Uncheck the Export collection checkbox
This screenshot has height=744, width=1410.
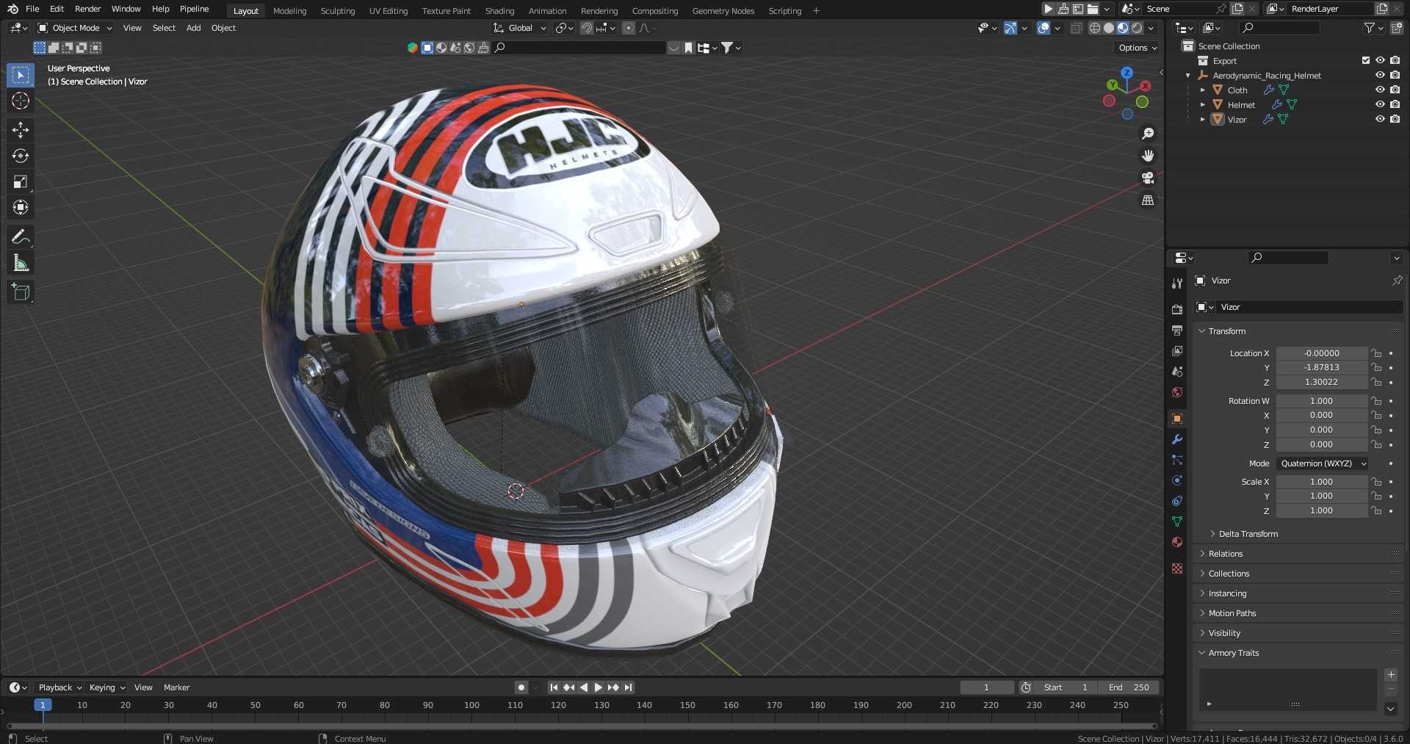point(1366,60)
